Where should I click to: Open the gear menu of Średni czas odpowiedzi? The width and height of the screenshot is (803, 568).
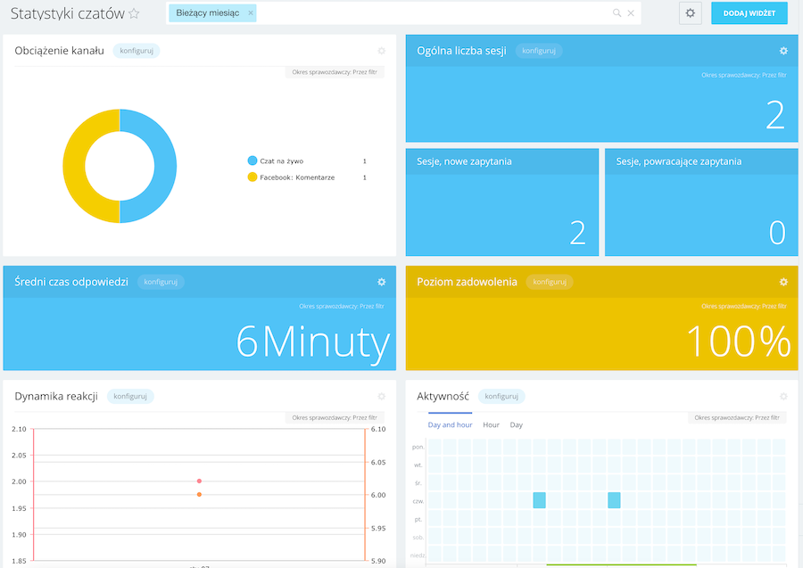coord(382,282)
